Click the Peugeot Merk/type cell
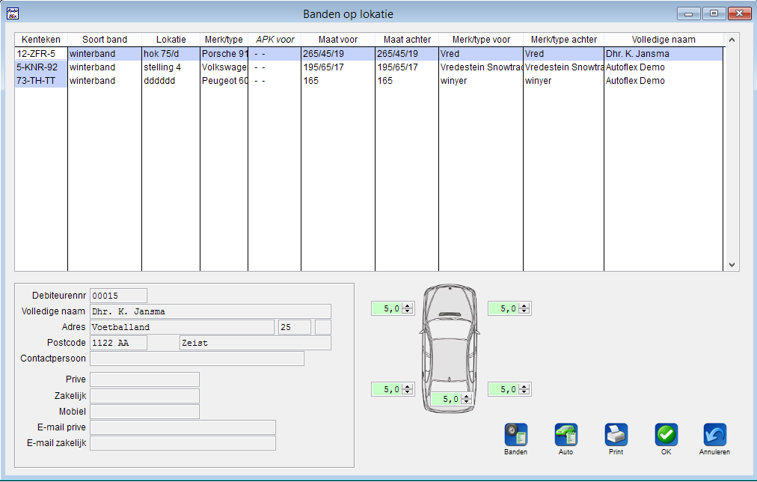Image resolution: width=757 pixels, height=482 pixels. tap(224, 81)
